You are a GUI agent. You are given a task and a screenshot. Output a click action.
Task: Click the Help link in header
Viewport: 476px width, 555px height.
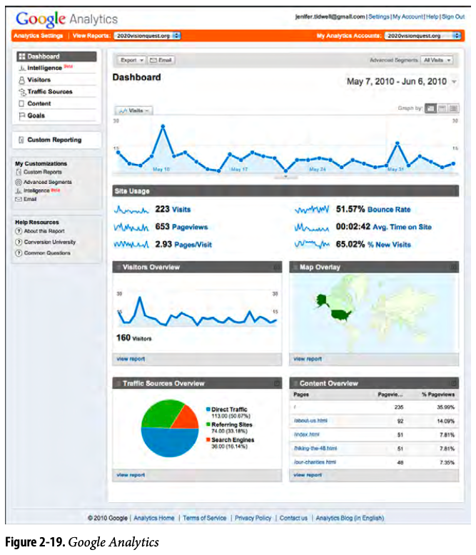[432, 16]
